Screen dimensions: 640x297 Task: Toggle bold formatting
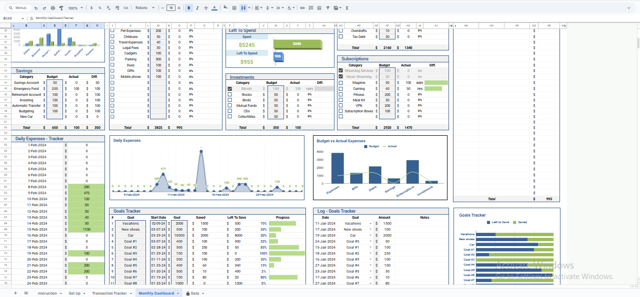[188, 7]
